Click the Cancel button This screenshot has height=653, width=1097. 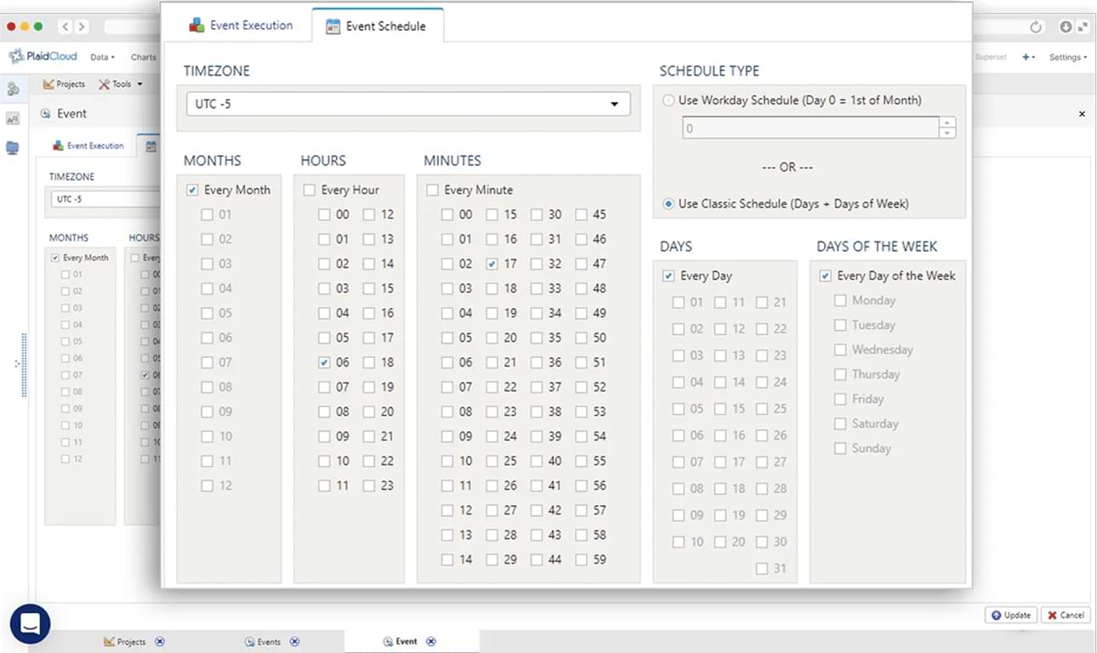pos(1065,615)
